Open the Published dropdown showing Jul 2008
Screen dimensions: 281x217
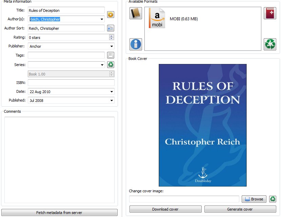pos(71,100)
